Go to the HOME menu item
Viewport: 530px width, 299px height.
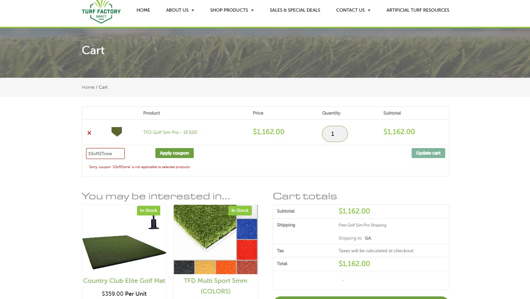tap(143, 10)
